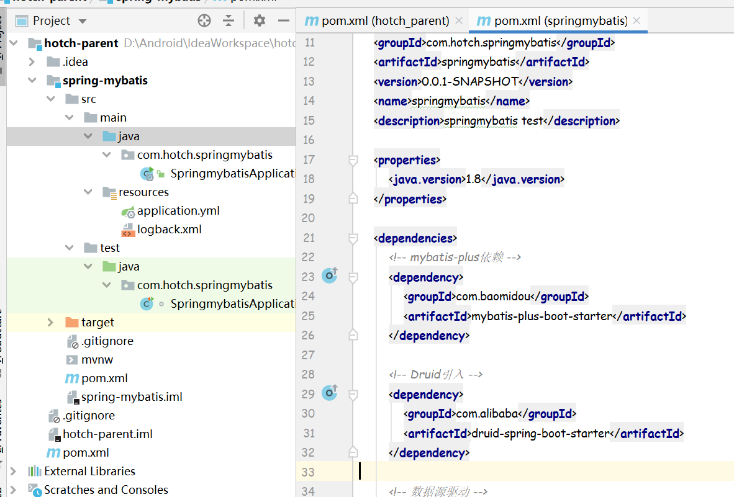Click the Scratches and Consoles icon
This screenshot has width=734, height=497.
tap(35, 490)
